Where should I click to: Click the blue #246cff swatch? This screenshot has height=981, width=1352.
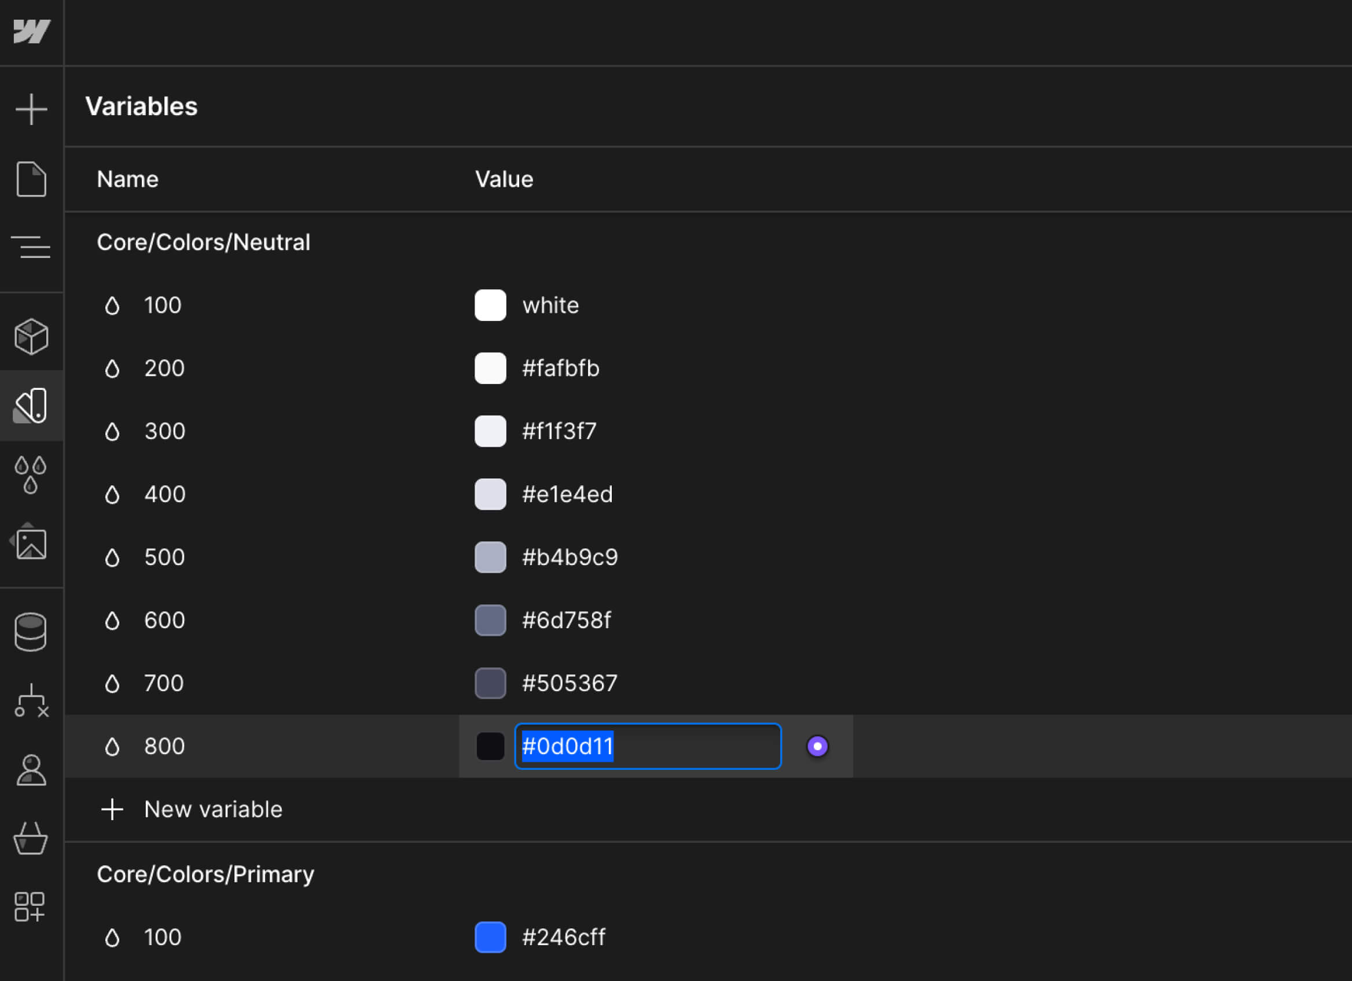490,937
